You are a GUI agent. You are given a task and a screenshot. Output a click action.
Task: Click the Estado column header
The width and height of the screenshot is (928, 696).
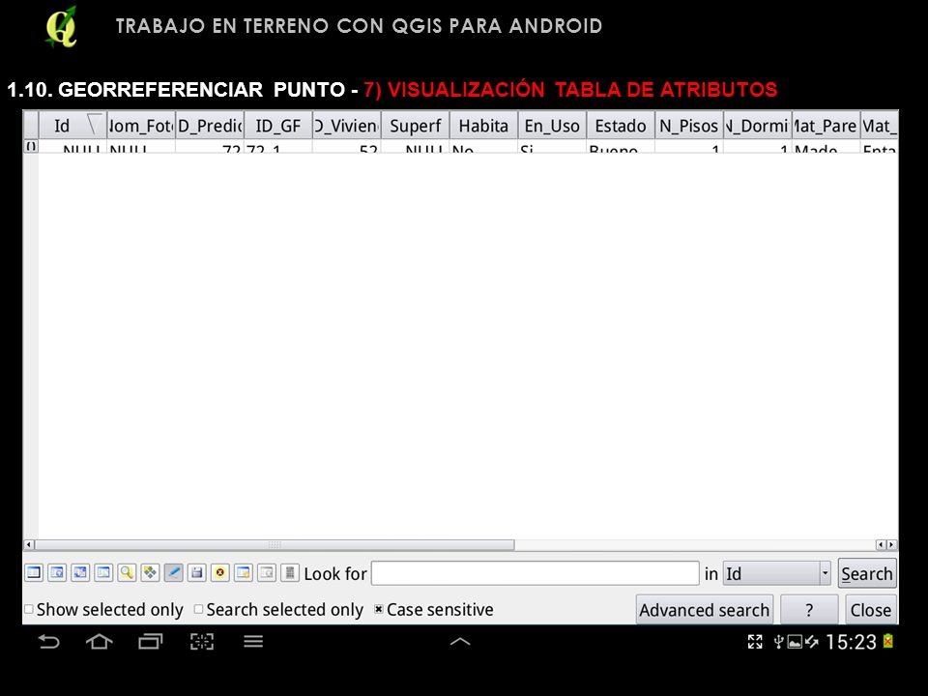click(621, 126)
